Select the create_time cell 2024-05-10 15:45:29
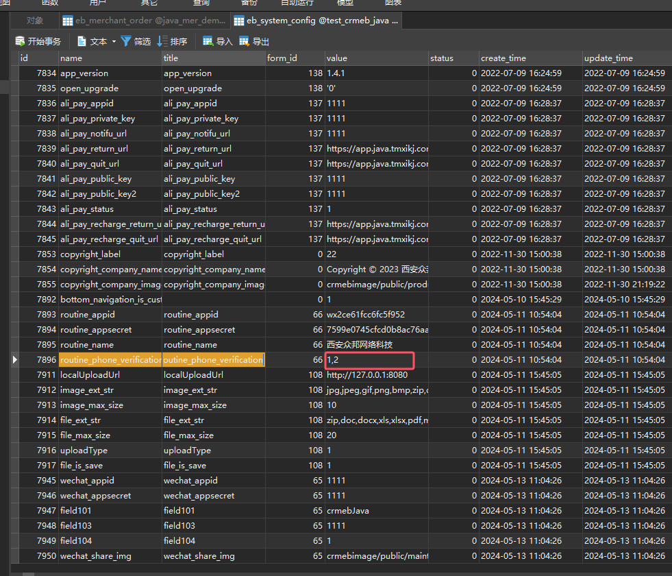The width and height of the screenshot is (672, 576). 531,300
